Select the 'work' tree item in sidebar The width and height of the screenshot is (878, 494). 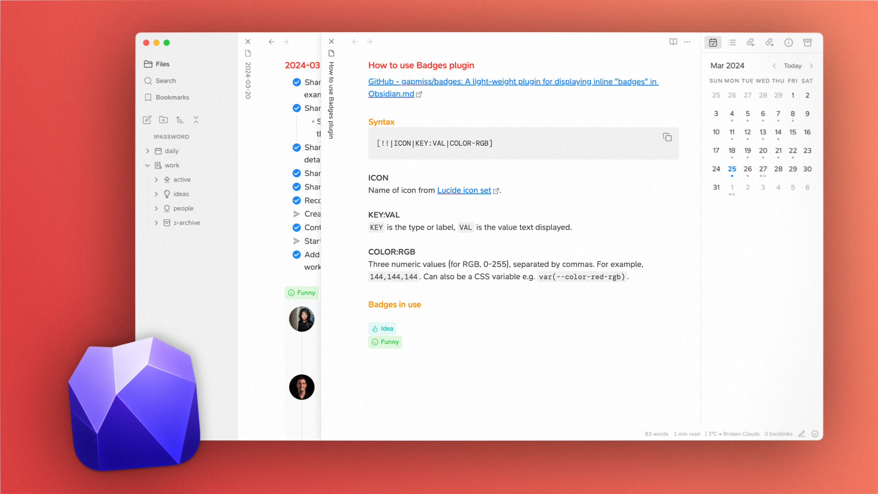click(171, 165)
